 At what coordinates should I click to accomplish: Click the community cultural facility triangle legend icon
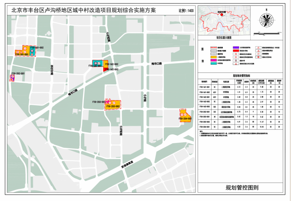[x=236, y=64]
